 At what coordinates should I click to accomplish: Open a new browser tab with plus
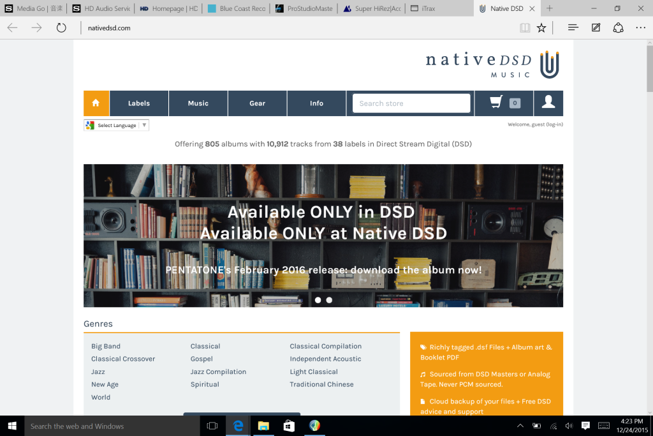pyautogui.click(x=549, y=8)
